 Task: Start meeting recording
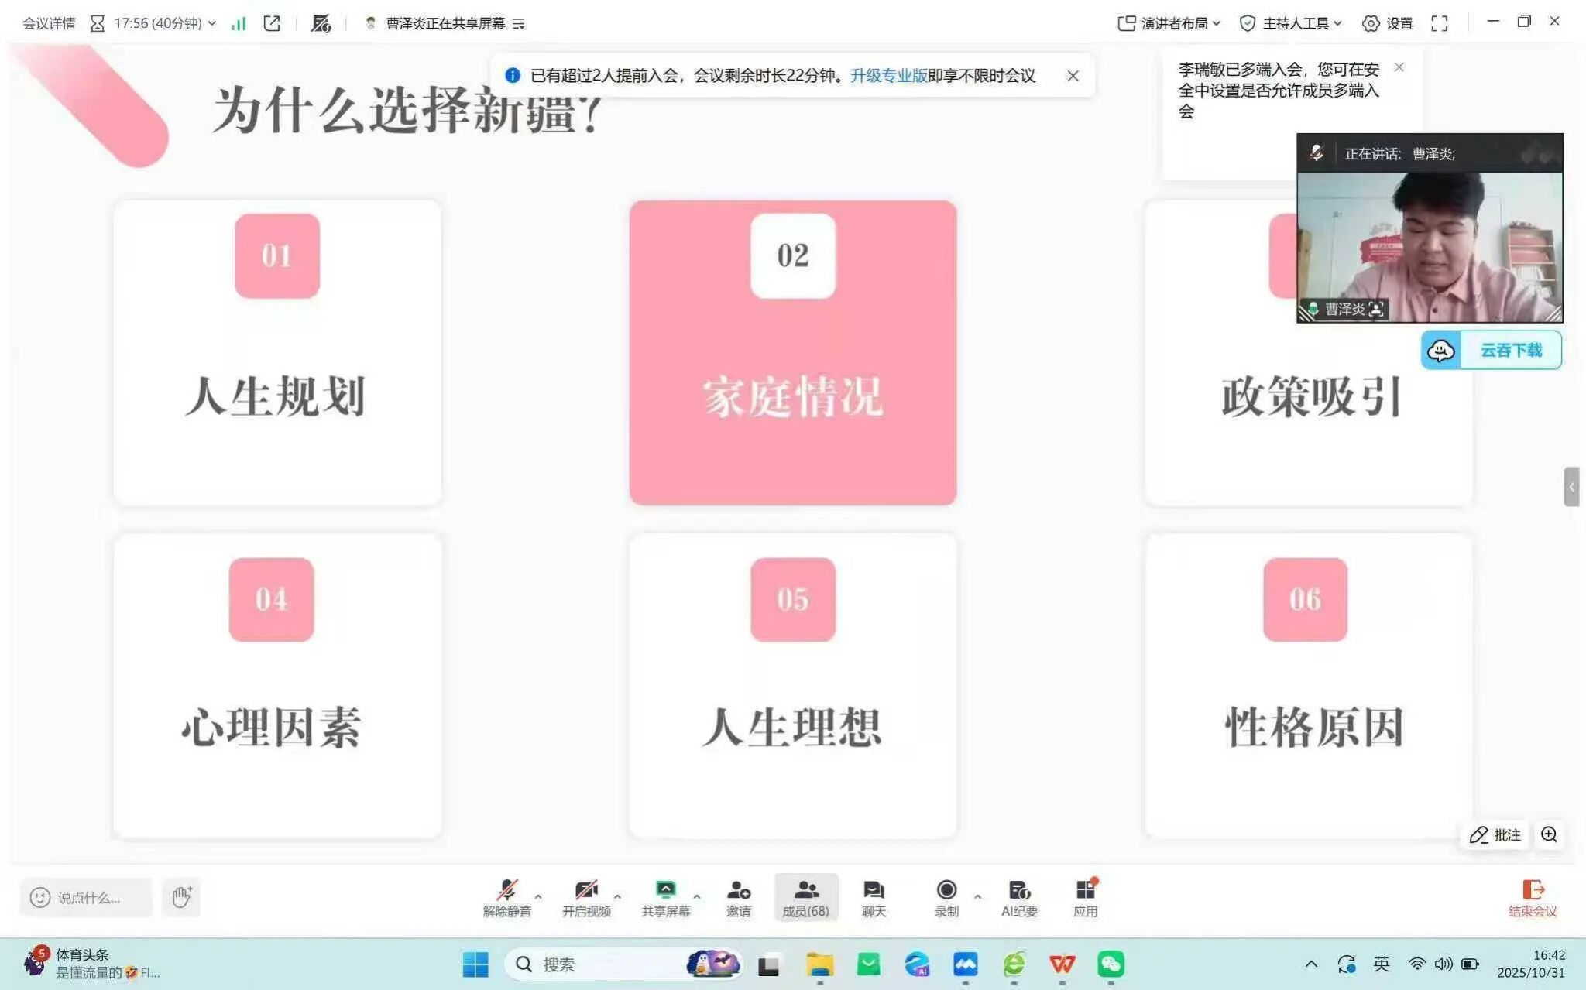[946, 897]
